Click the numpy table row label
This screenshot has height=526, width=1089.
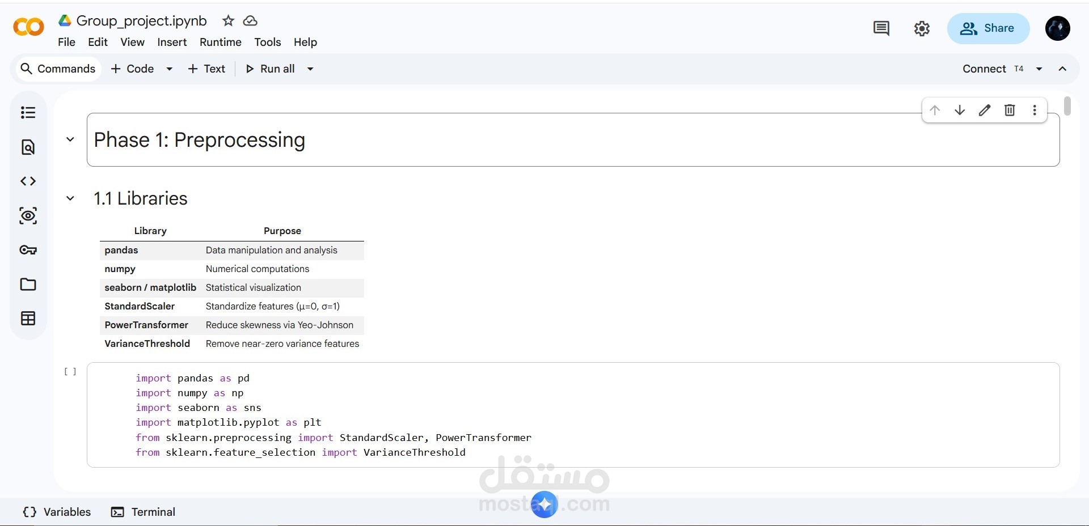120,269
